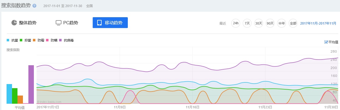Image resolution: width=340 pixels, height=110 pixels.
Task: Open the 2017年11月-2017年11月 date range picker
Action: (318, 23)
